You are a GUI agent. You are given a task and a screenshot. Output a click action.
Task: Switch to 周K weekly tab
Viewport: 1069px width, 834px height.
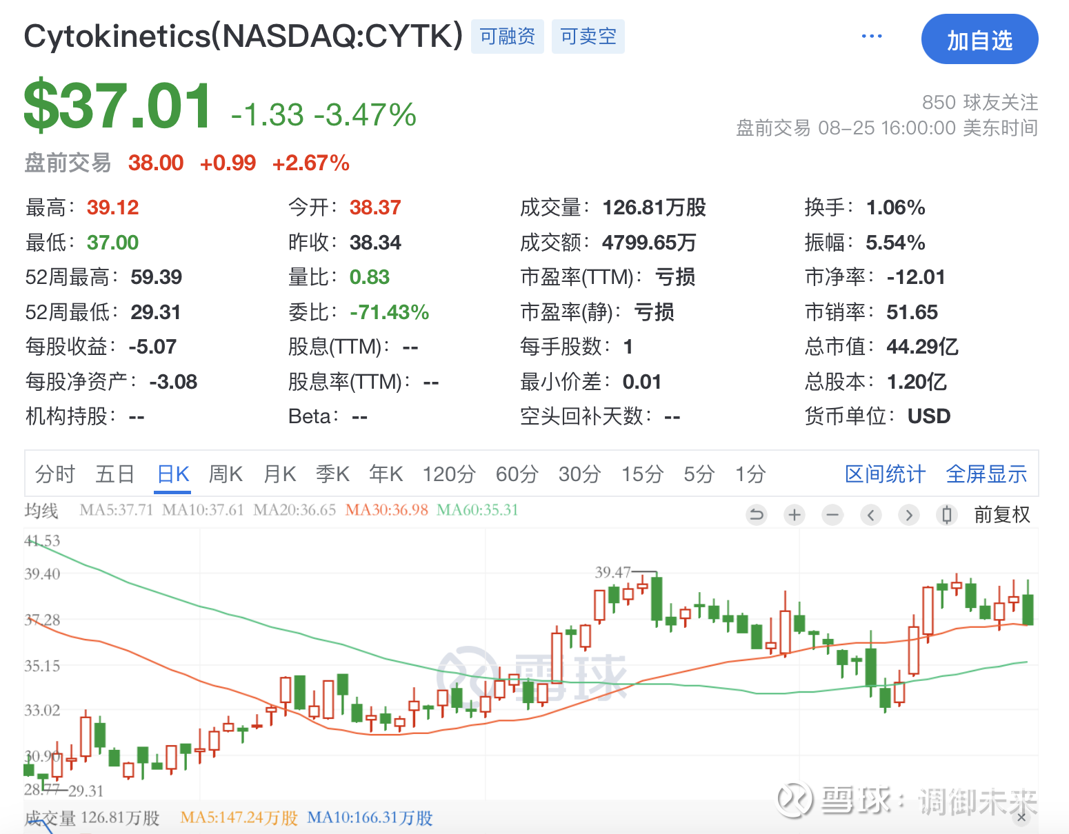coord(226,474)
